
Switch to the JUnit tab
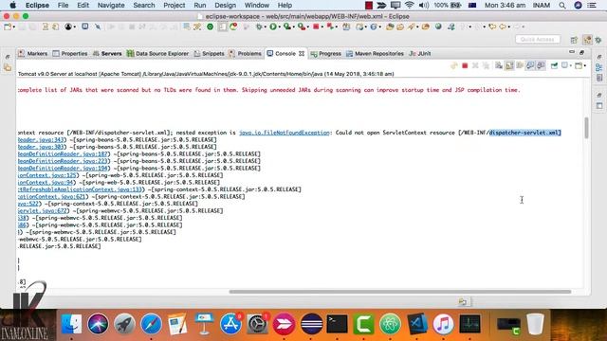pos(420,54)
